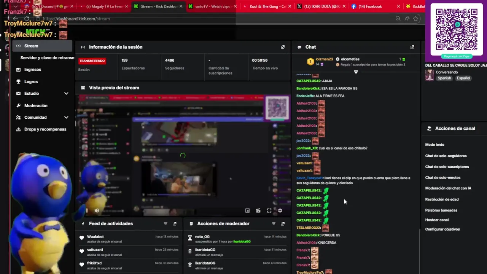The image size is (487, 274).
Task: Open the Ingresos sidebar page
Action: (x=33, y=70)
